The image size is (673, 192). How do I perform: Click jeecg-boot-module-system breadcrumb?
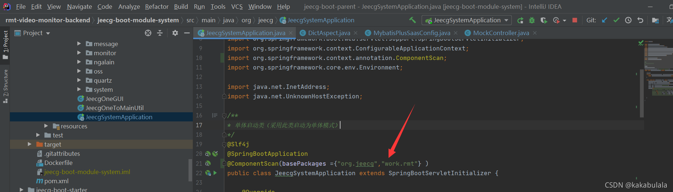coord(138,20)
